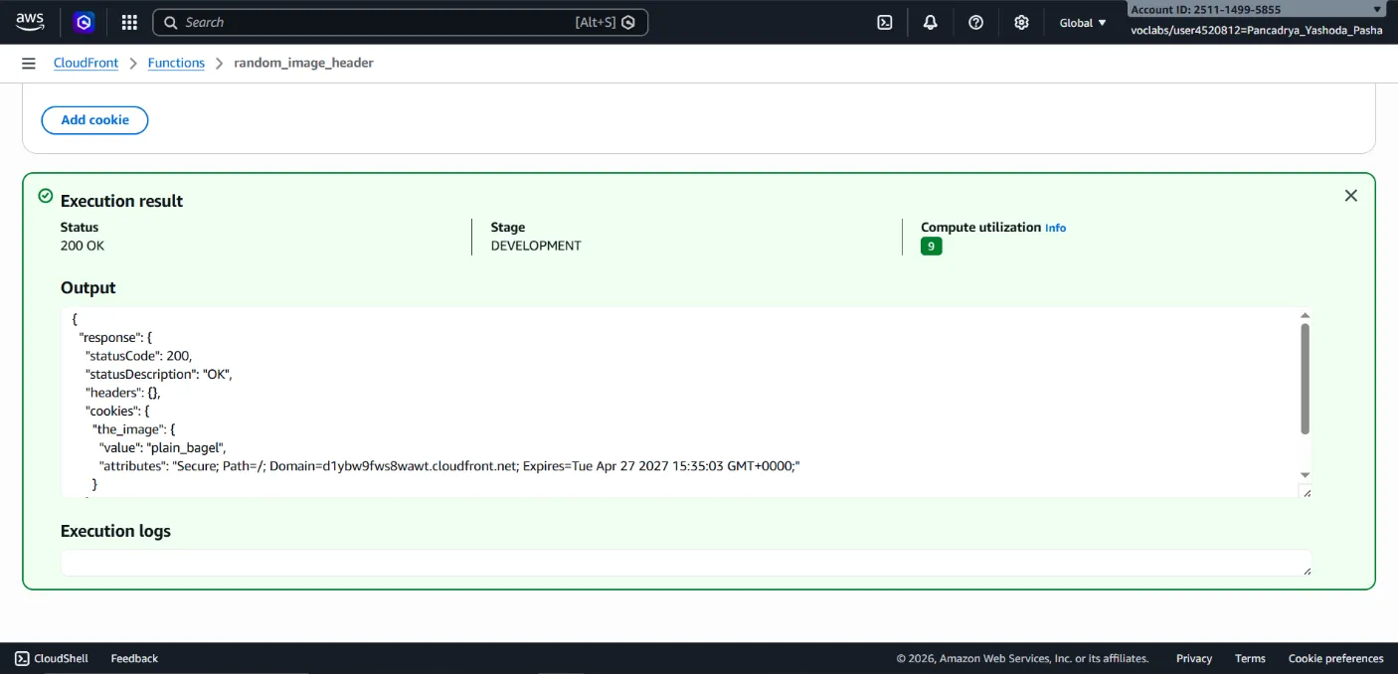Click the search magnifier icon
Image resolution: width=1398 pixels, height=674 pixels.
(171, 22)
